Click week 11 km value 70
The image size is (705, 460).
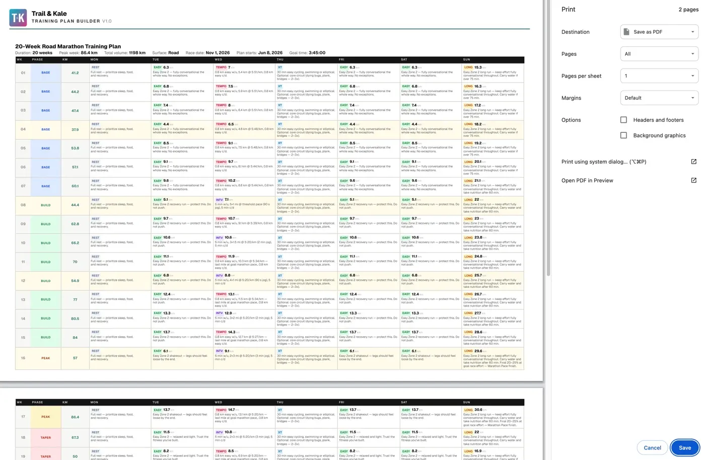click(x=75, y=262)
